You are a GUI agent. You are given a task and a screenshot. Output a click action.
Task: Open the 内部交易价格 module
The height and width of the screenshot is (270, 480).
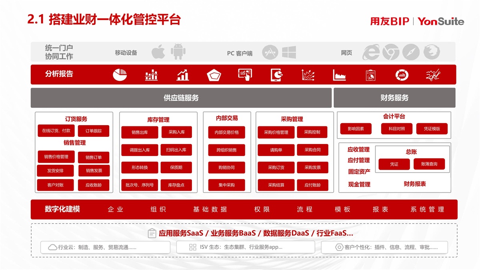[226, 132]
